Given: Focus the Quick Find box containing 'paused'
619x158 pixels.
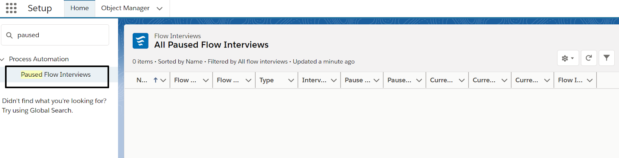Looking at the screenshot, I should pos(55,35).
